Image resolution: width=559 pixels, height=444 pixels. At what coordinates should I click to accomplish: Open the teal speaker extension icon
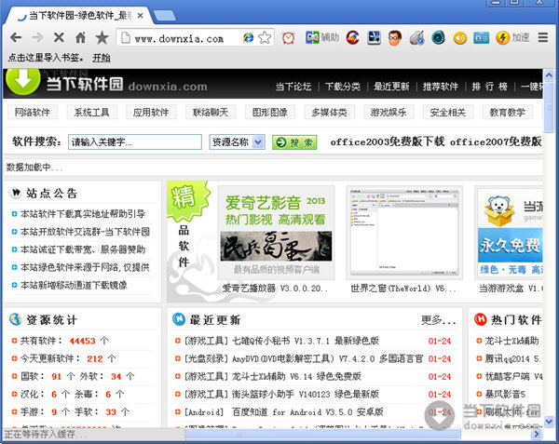pyautogui.click(x=438, y=37)
